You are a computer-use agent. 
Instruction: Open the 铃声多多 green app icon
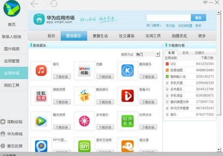[x=127, y=121]
